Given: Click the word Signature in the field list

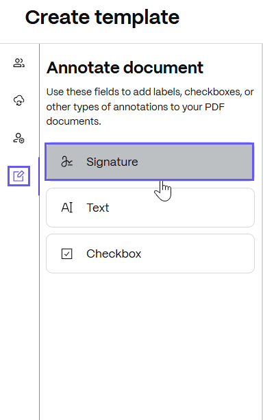Looking at the screenshot, I should pyautogui.click(x=112, y=162).
